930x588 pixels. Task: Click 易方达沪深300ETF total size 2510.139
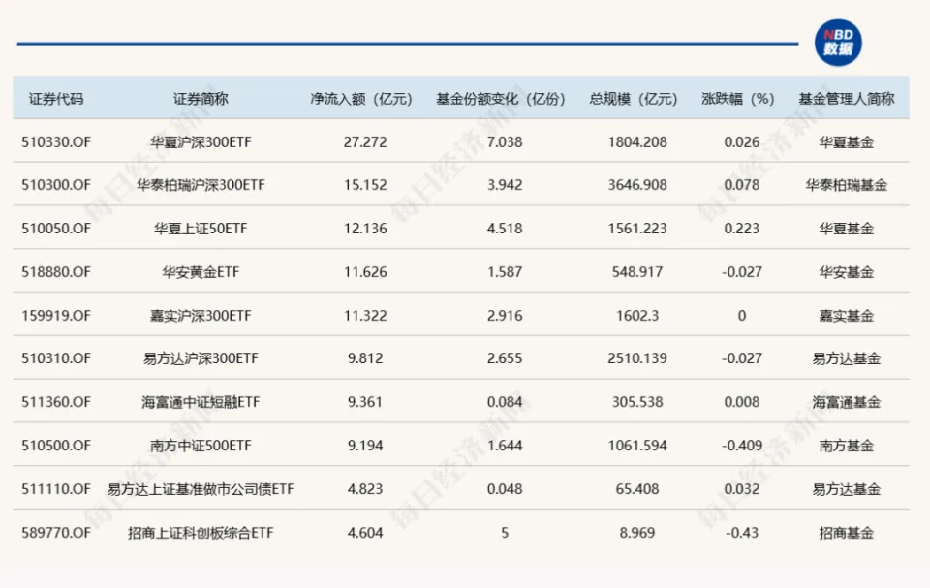pyautogui.click(x=637, y=358)
